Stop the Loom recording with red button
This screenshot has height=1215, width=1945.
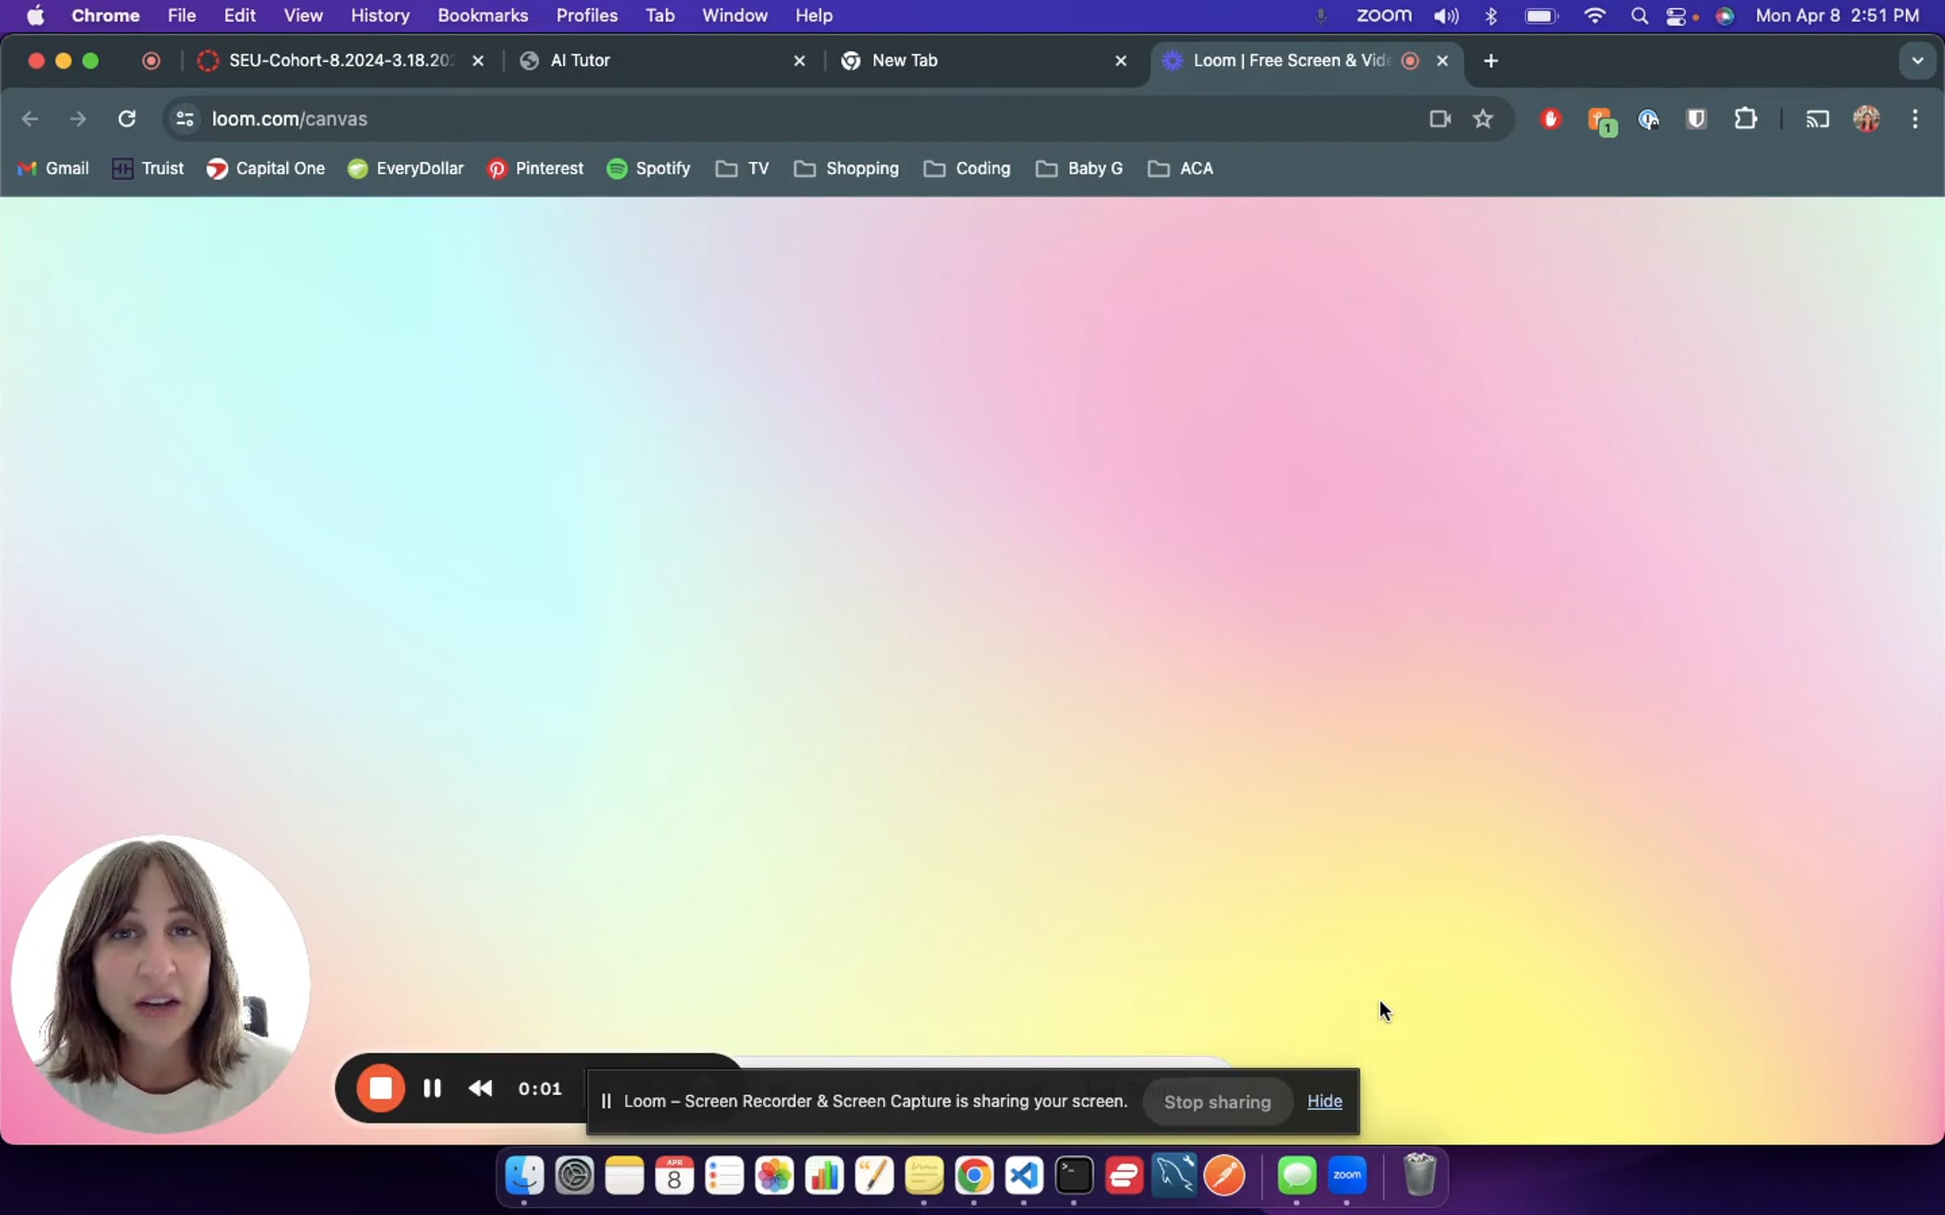pyautogui.click(x=380, y=1088)
